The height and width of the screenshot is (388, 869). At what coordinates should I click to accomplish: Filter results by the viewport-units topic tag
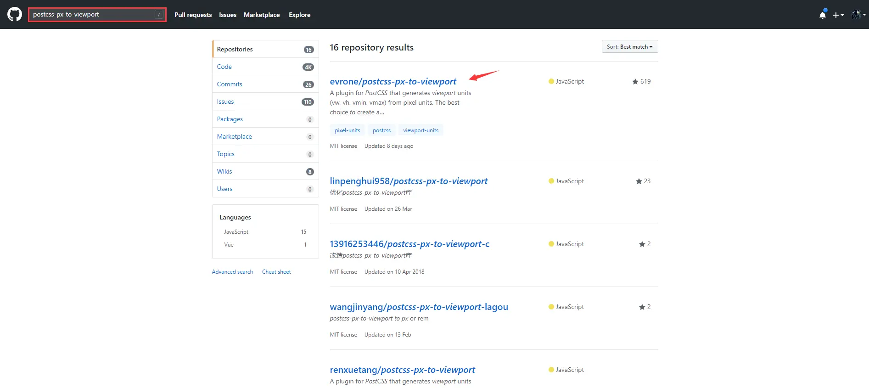pos(420,130)
